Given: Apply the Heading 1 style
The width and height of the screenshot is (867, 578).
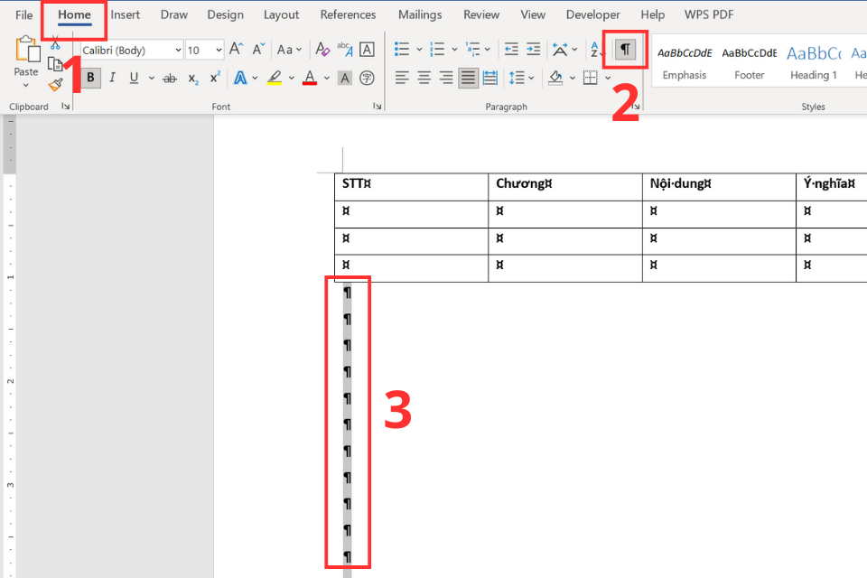Looking at the screenshot, I should 814,62.
